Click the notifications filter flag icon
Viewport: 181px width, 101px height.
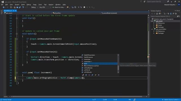[x=141, y=1]
